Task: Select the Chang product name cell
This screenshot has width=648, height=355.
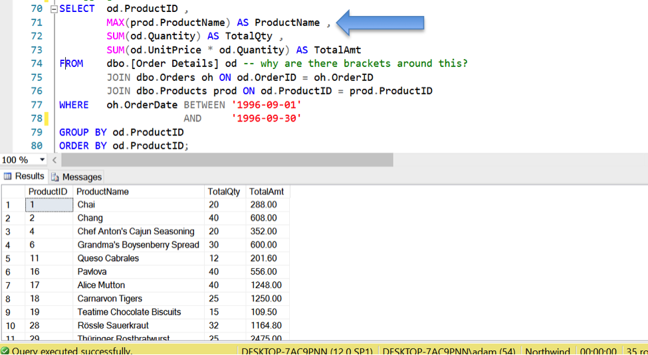Action: tap(138, 218)
